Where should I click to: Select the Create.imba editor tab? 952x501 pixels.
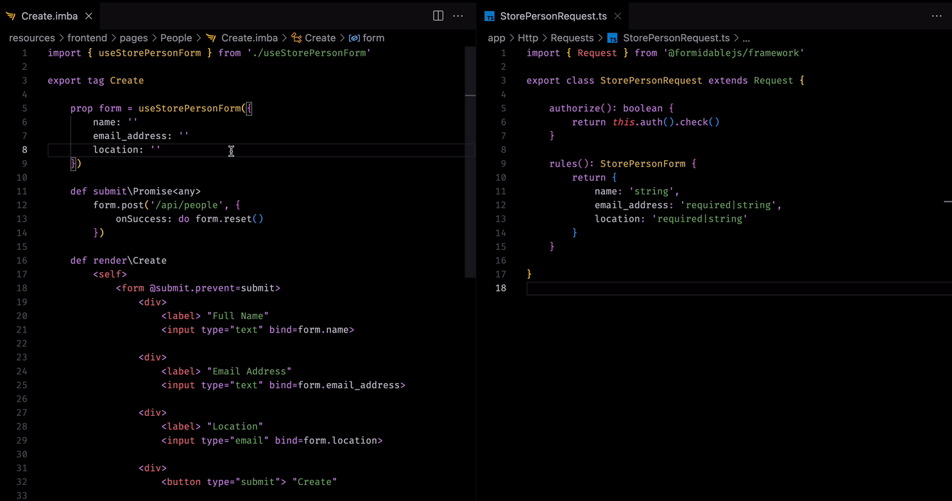[50, 16]
